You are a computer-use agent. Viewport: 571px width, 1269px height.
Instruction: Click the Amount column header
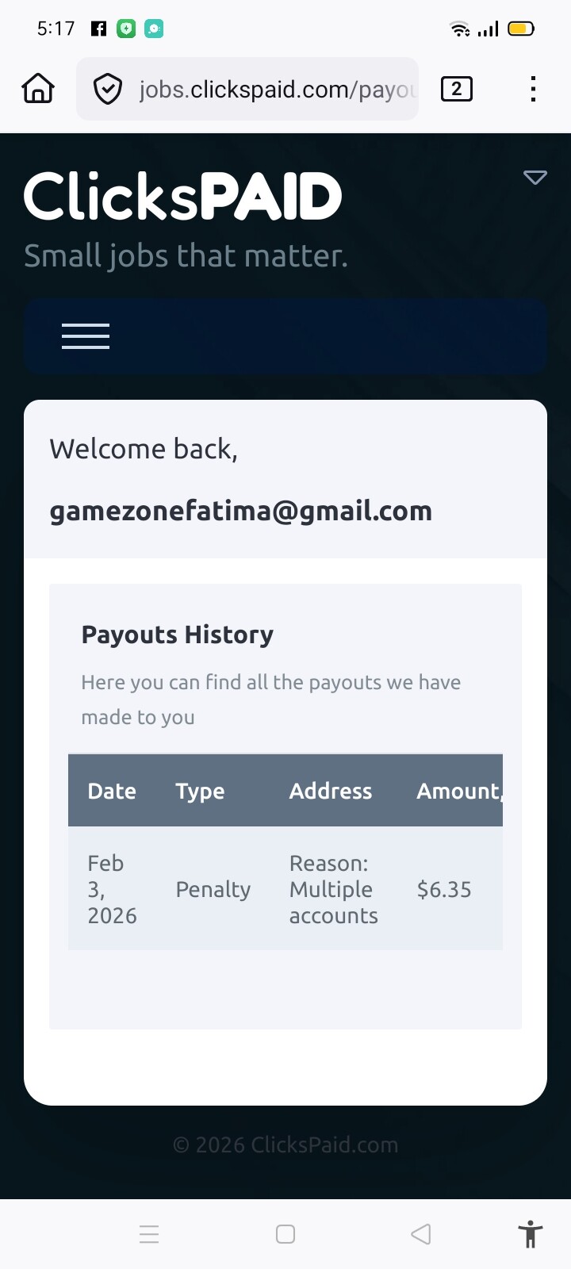(x=458, y=791)
